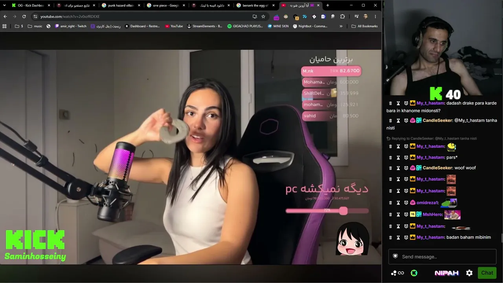Image resolution: width=503 pixels, height=283 pixels.
Task: Ban the sender of "badan baham mibinim"
Action: tap(406, 237)
